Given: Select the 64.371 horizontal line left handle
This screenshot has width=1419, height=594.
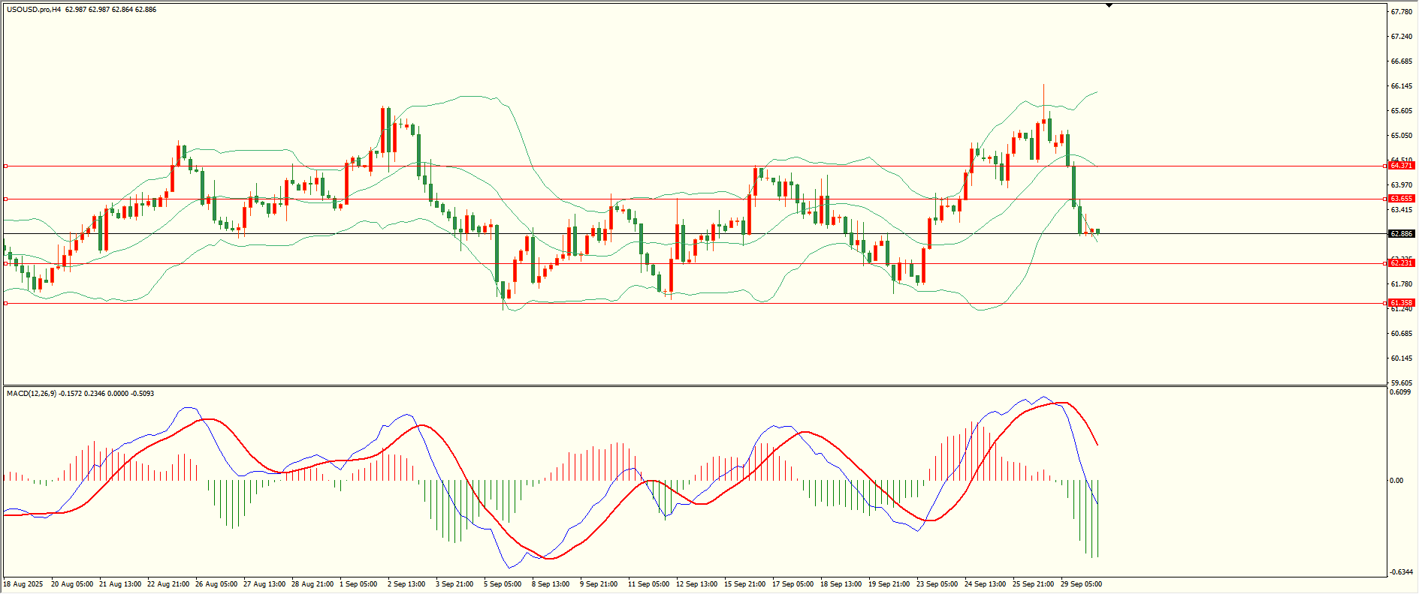Looking at the screenshot, I should coord(6,166).
